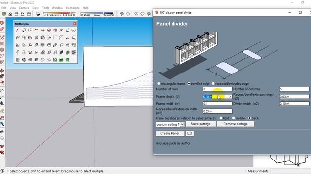Select the shaded-with-textures style icon at toolbar end
Image resolution: width=311 pixels, height=174 pixels.
(149, 14)
